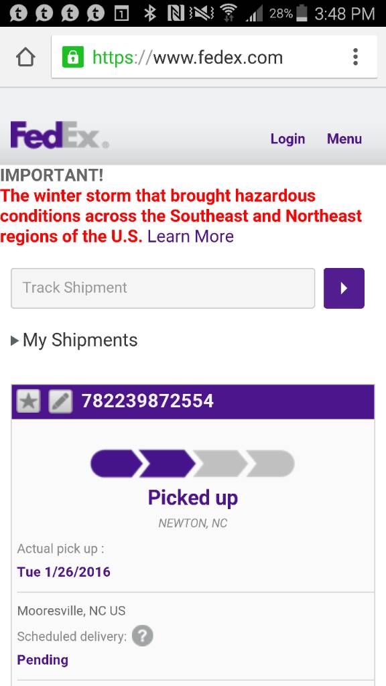
Task: Open Learn More about the winter storm
Action: pos(190,236)
